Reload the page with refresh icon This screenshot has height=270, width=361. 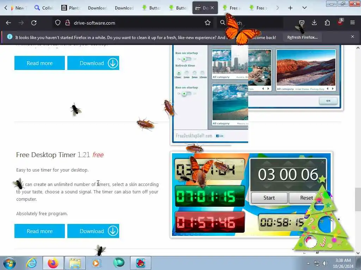pos(34,23)
